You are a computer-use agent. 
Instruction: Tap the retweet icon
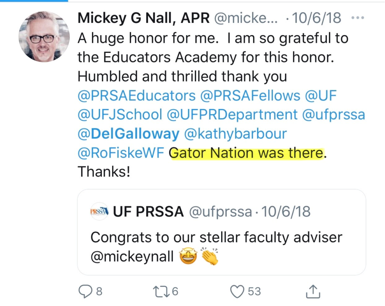tap(161, 291)
